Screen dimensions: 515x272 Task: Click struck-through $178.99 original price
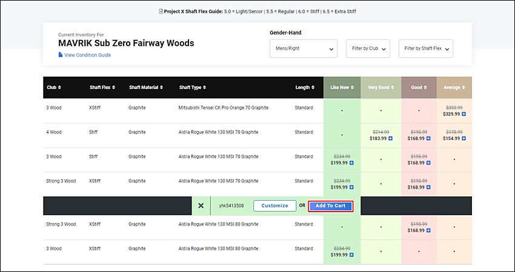[x=454, y=132]
